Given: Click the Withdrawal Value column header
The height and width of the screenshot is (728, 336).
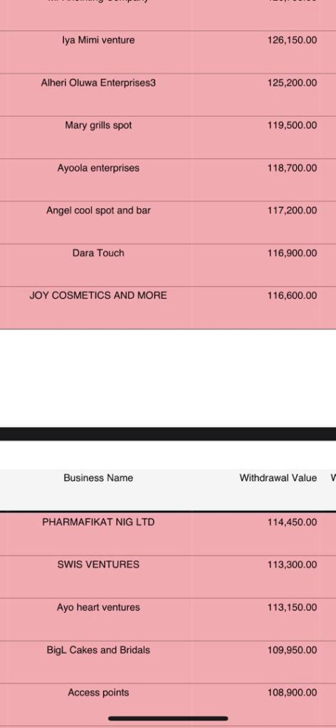Looking at the screenshot, I should (278, 478).
